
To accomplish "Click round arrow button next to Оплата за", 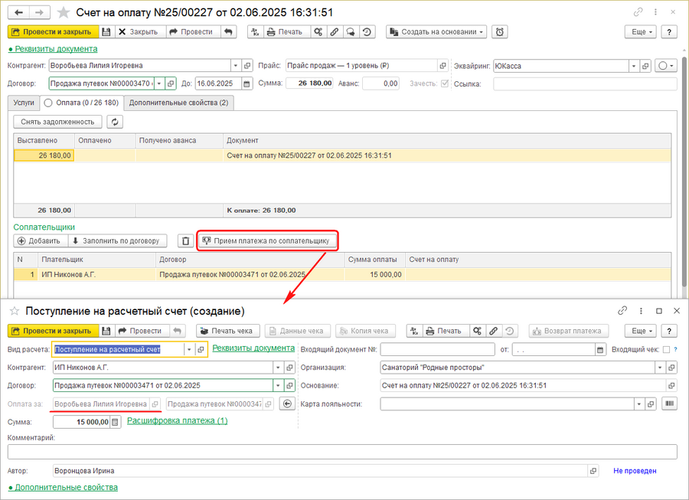I will click(288, 404).
